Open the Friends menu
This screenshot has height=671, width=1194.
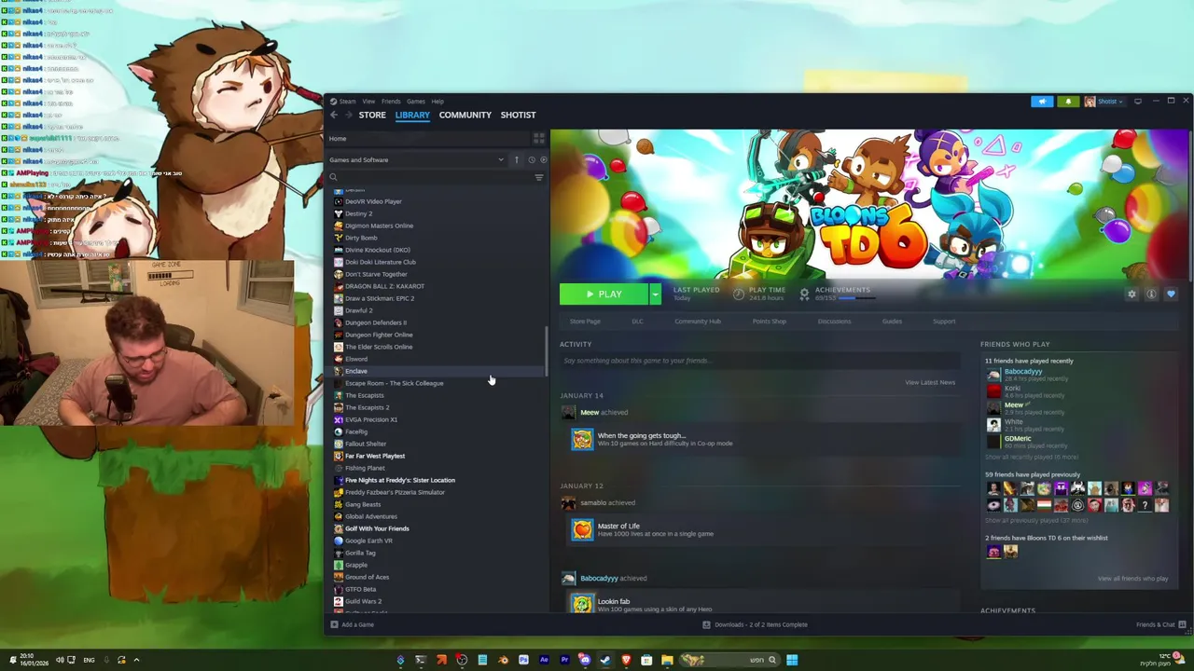391,101
